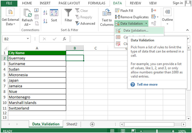The height and width of the screenshot is (133, 192).
Task: Select the cell containing Marshall Islands
Action: point(37,103)
